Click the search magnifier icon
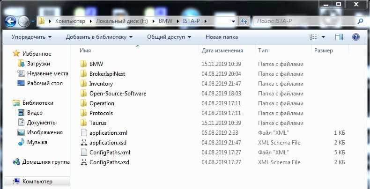Viewport: 370px width, 189px height. (x=360, y=22)
